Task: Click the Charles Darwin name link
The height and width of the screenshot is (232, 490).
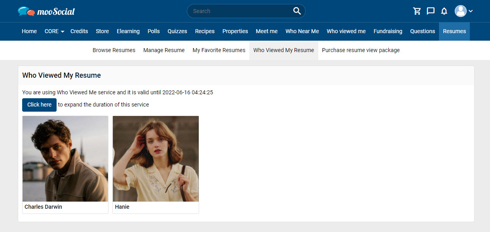Action: tap(43, 207)
